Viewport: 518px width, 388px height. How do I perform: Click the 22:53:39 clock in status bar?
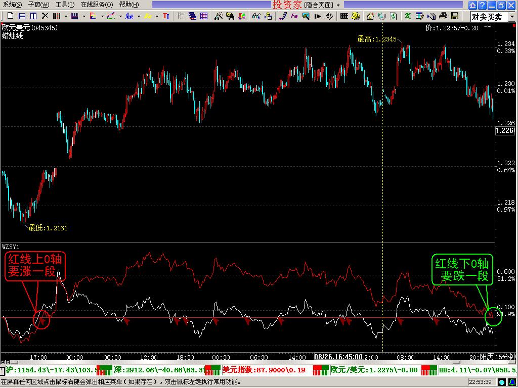pyautogui.click(x=480, y=382)
